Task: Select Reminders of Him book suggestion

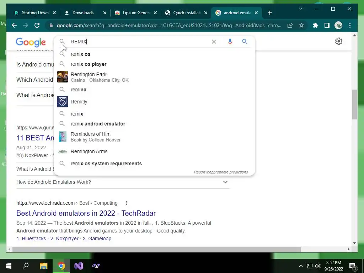Action: (x=154, y=137)
